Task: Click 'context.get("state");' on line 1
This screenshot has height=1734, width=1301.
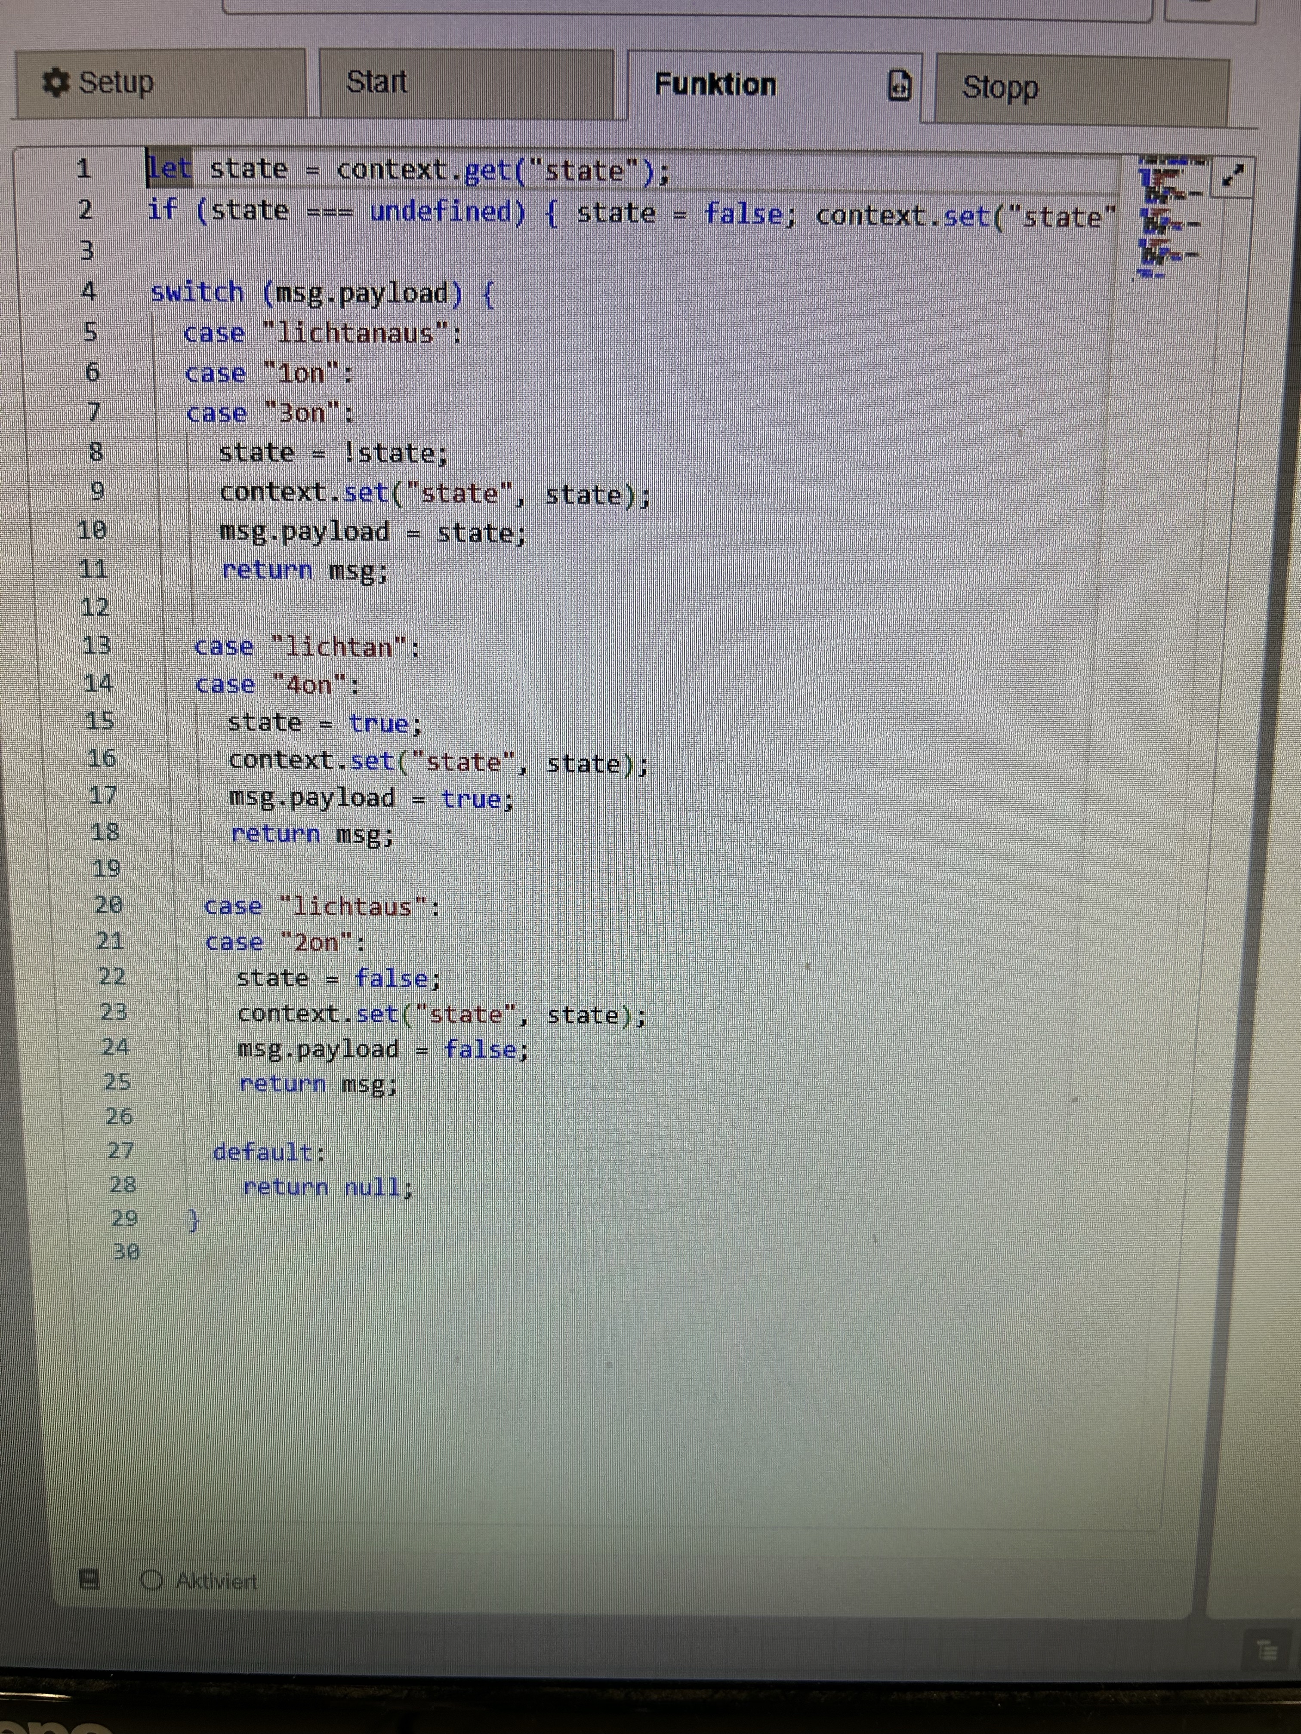Action: click(503, 171)
